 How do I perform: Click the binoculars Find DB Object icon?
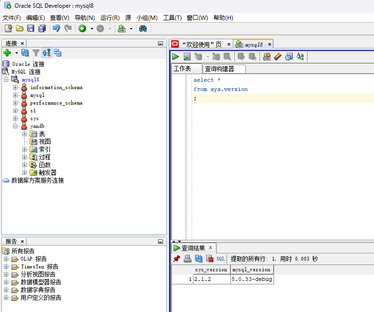[143, 29]
